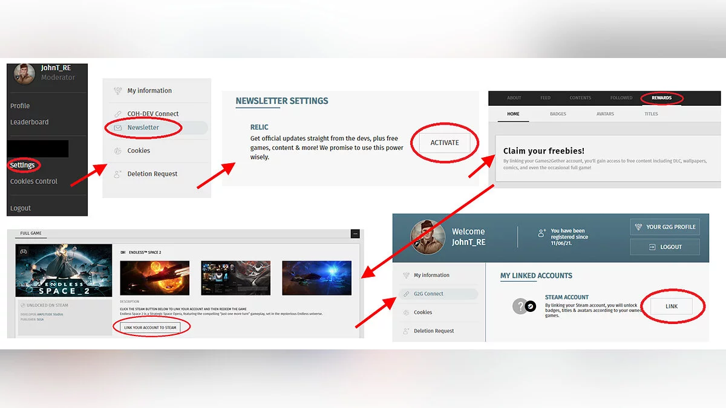Click the person icon beside Deletion Request in the G2G menu
This screenshot has height=408, width=726.
pyautogui.click(x=406, y=331)
